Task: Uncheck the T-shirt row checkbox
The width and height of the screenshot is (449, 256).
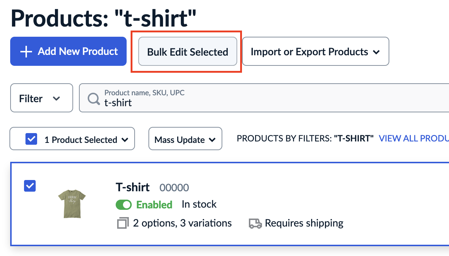Action: [x=29, y=186]
